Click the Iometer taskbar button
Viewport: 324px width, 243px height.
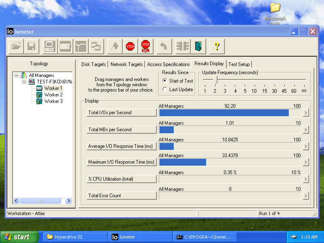point(140,237)
